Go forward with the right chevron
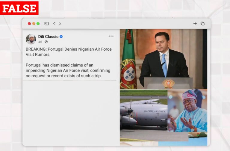The image size is (230, 151). [x=60, y=23]
